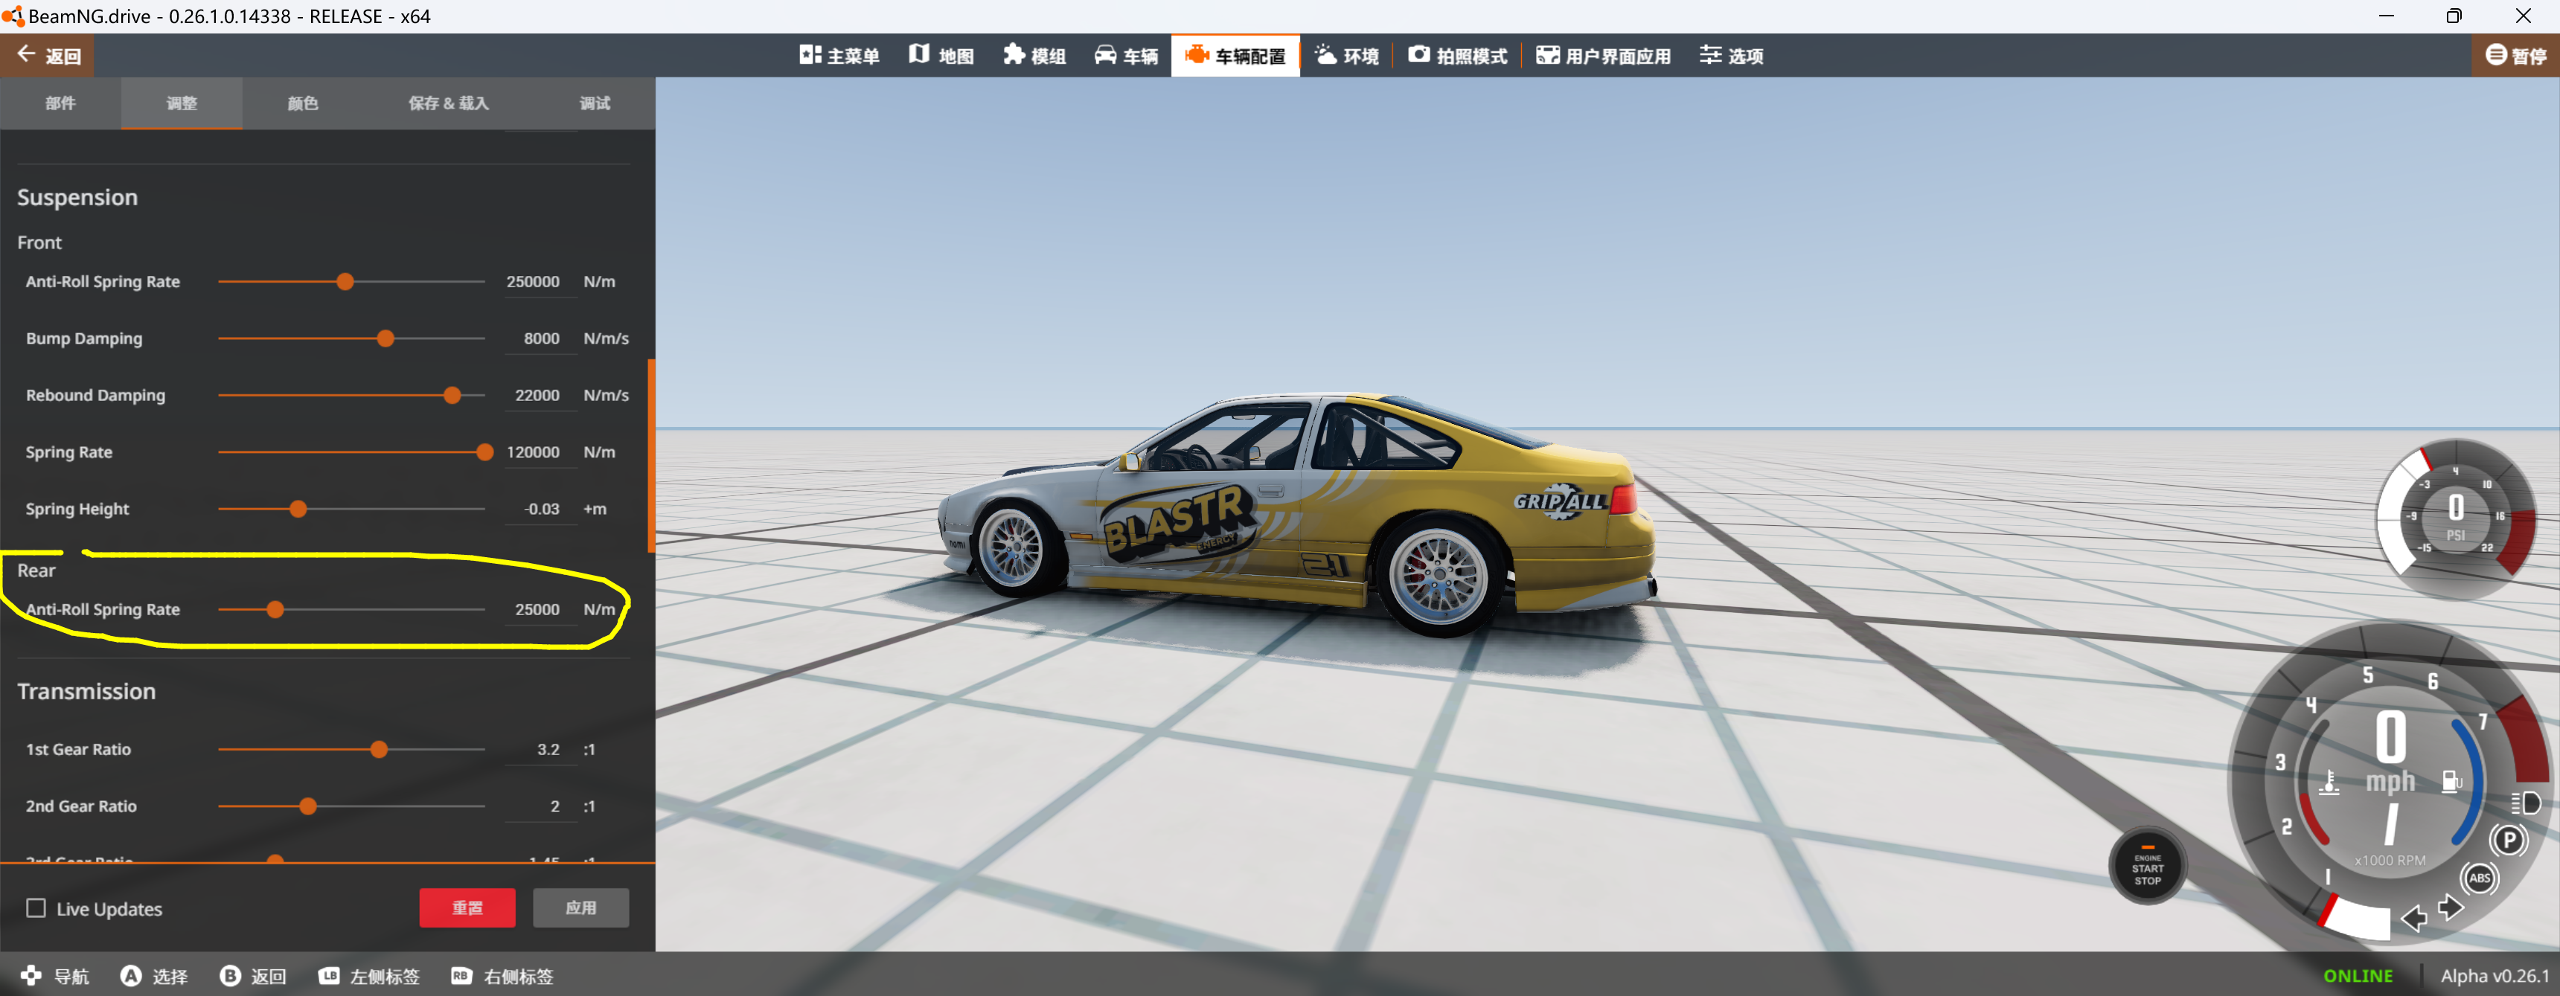Click the RB 右侧标签 right tab hint
The height and width of the screenshot is (996, 2560).
502,976
